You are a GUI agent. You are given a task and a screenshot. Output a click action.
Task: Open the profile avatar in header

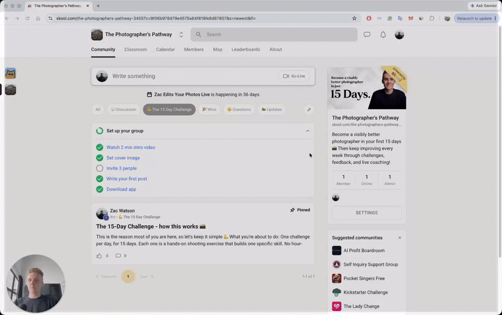tap(399, 35)
